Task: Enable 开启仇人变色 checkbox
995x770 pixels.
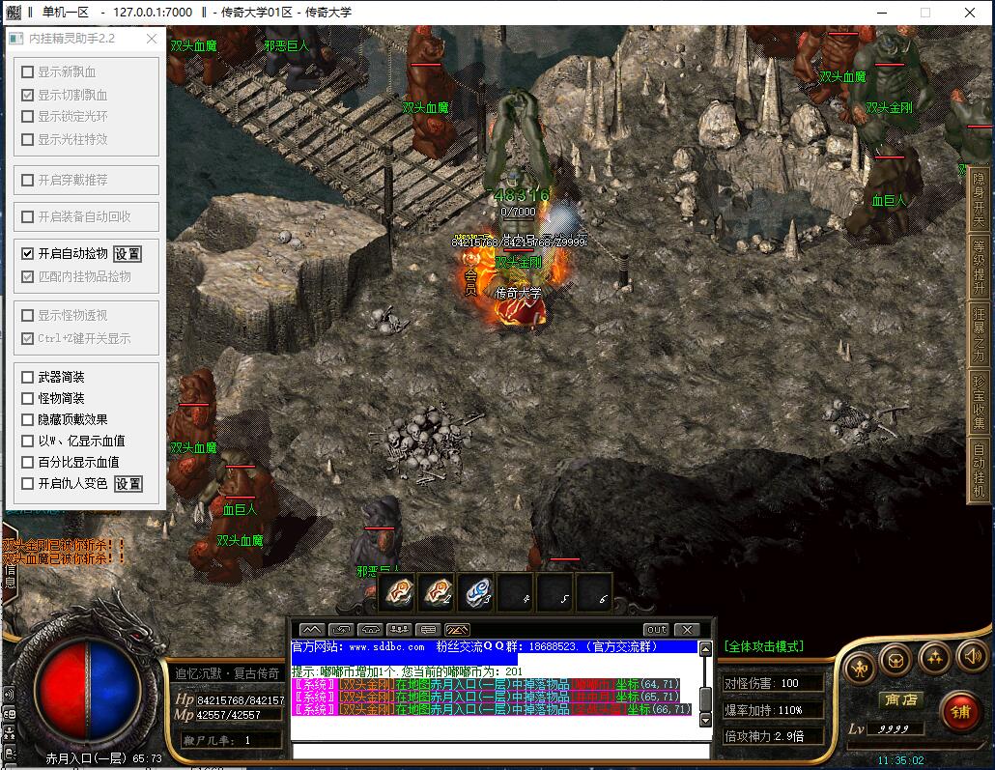Action: pos(27,484)
